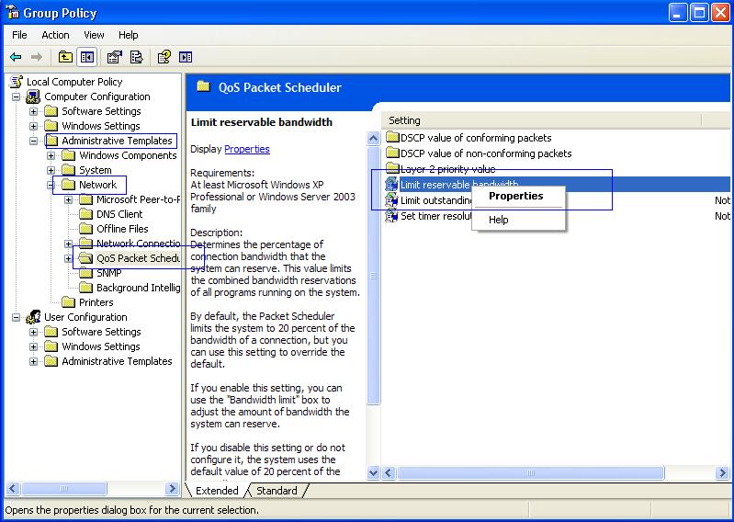Click the Background Intelligent folder icon
The height and width of the screenshot is (522, 734).
pos(85,288)
